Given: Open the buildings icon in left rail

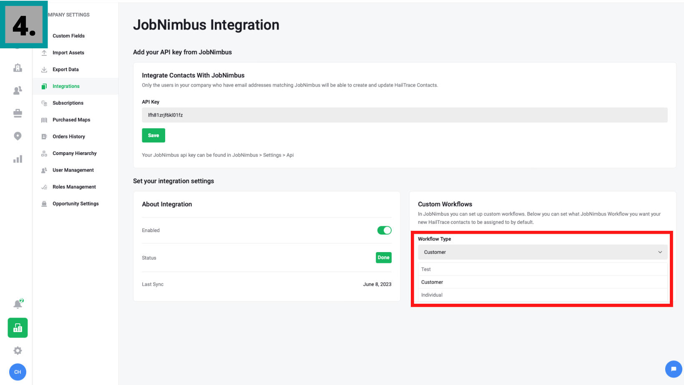Looking at the screenshot, I should pyautogui.click(x=18, y=68).
